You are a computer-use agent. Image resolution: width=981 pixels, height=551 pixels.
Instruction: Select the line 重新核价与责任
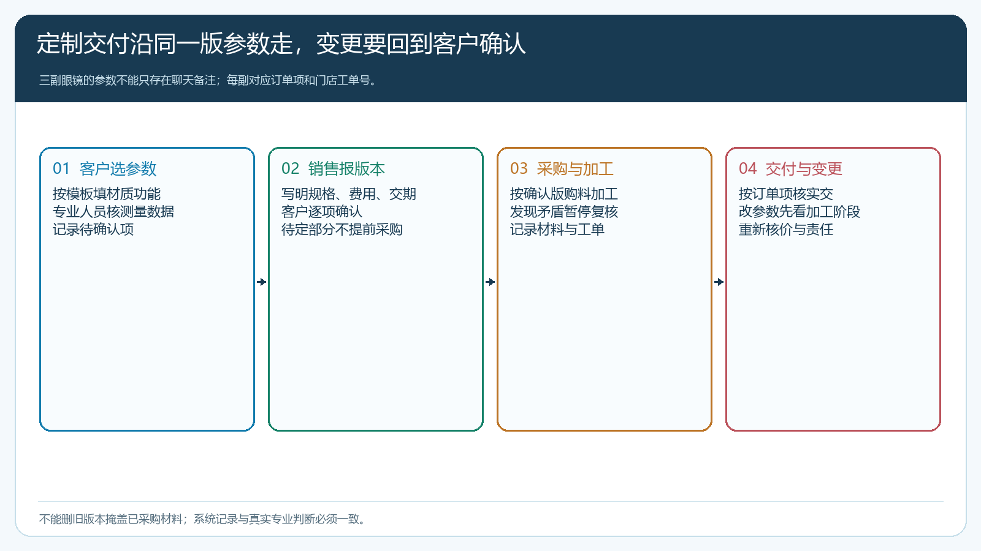tap(786, 230)
